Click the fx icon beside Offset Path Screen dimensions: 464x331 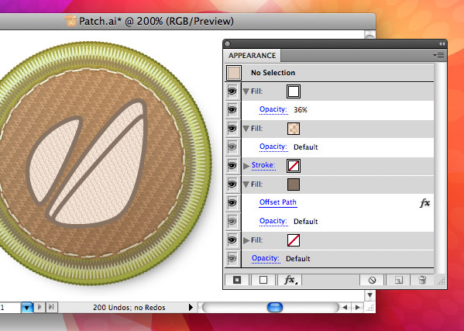424,203
